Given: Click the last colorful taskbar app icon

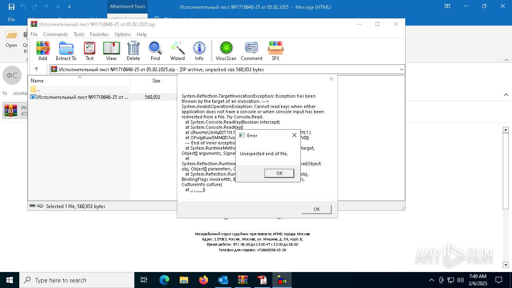Looking at the screenshot, I should [282, 280].
